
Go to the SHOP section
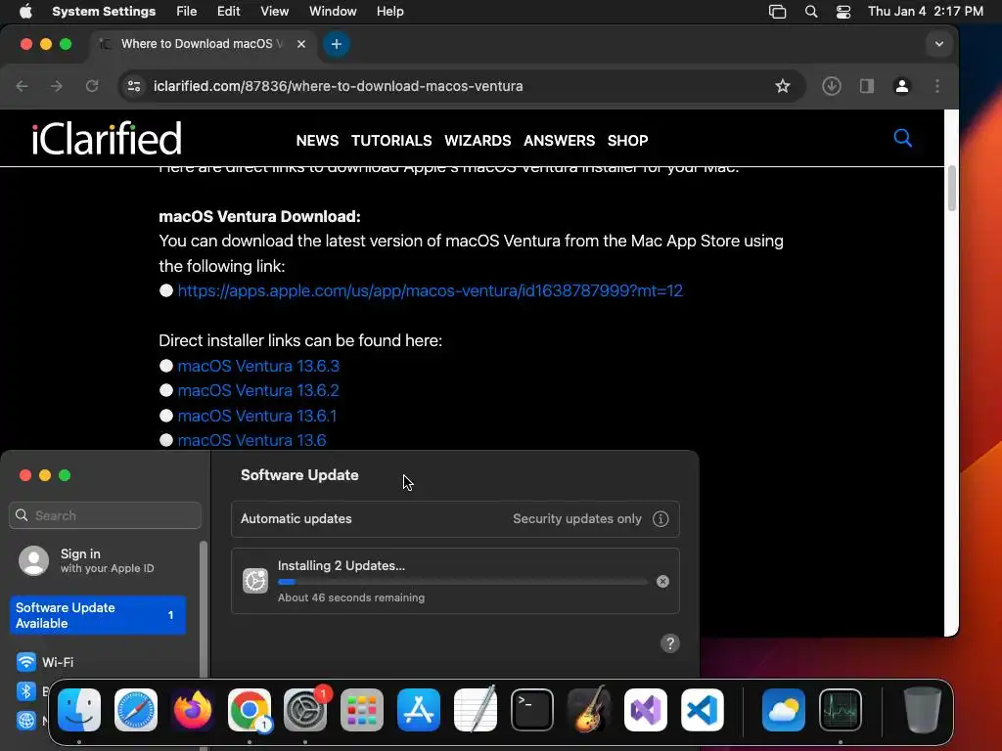point(627,141)
